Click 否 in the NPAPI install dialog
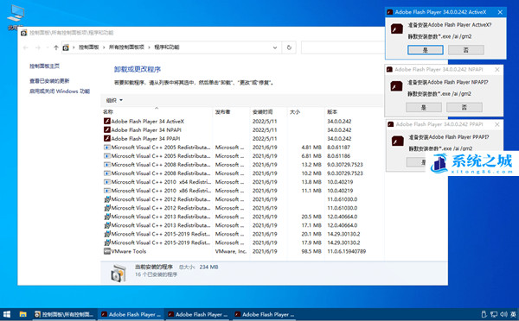 click(465, 107)
